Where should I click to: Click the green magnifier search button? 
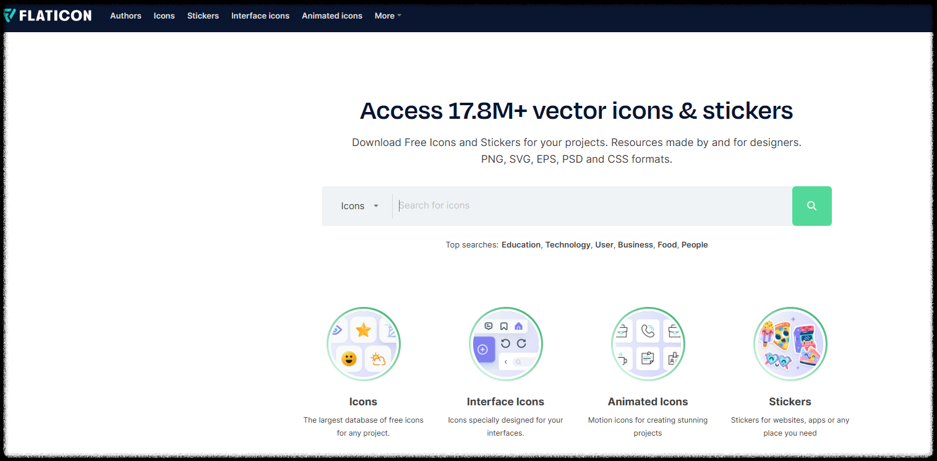[811, 206]
